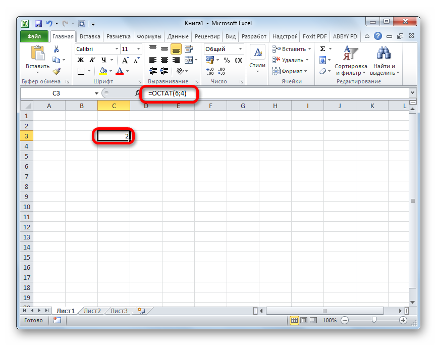This screenshot has height=346, width=437.
Task: Merge and center cells
Action: coord(189,60)
